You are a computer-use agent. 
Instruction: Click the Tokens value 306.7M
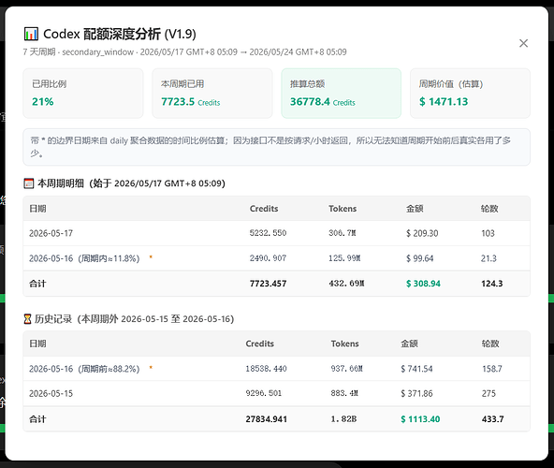(x=342, y=233)
